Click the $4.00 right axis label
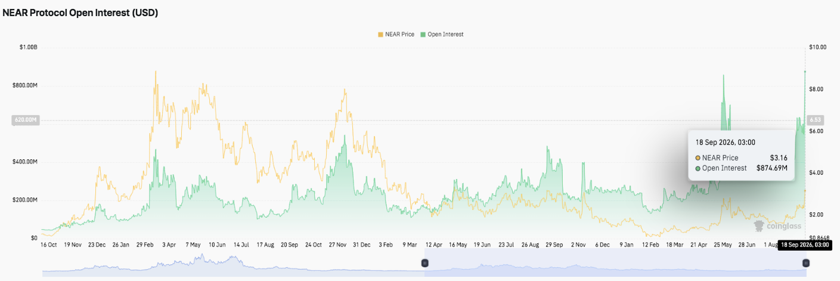The image size is (840, 281). point(816,172)
